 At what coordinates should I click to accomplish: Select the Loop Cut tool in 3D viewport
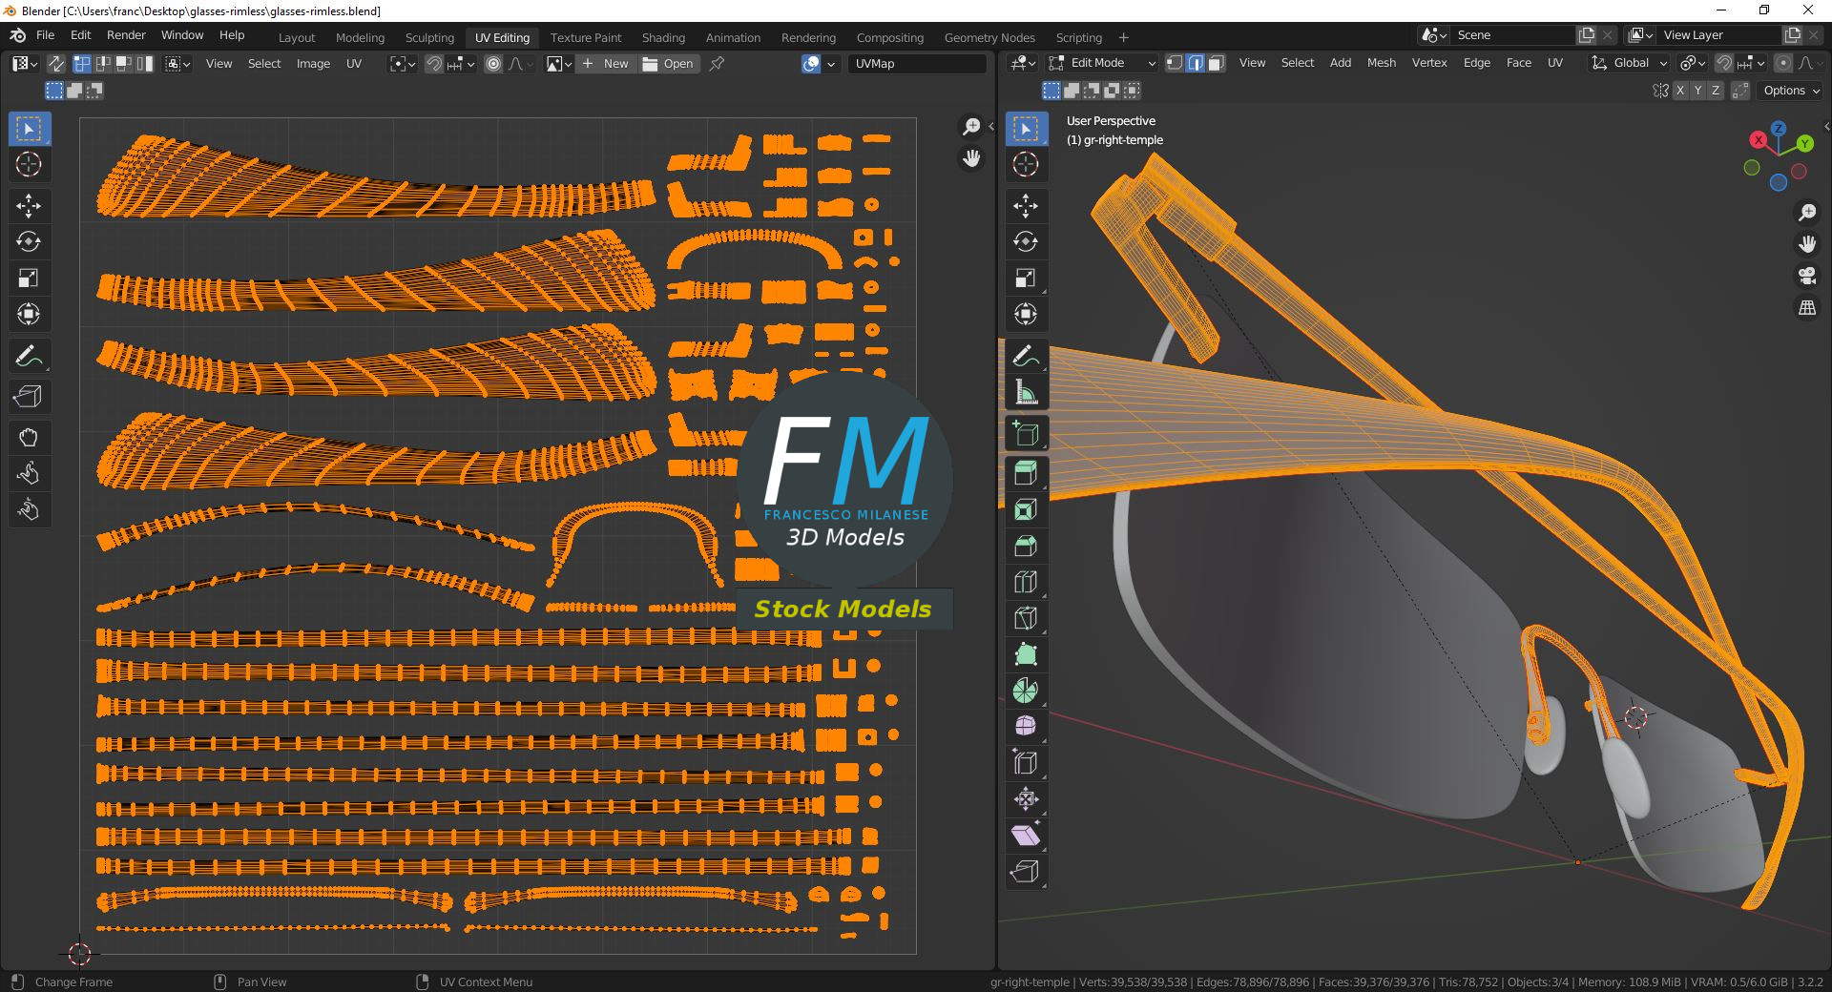[1025, 582]
